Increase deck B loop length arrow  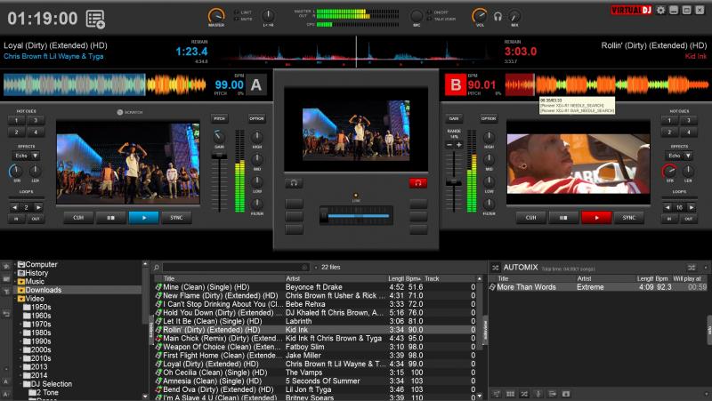coord(692,207)
